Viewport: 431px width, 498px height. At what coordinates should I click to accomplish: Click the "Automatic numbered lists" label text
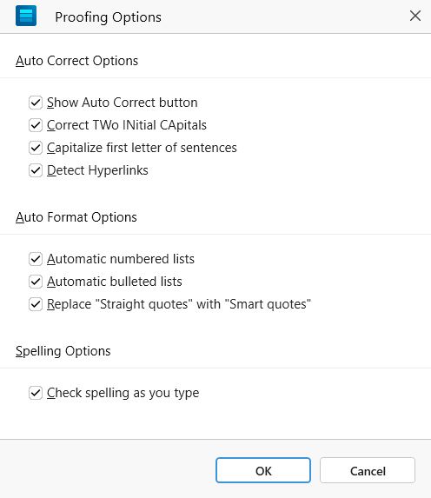click(121, 259)
